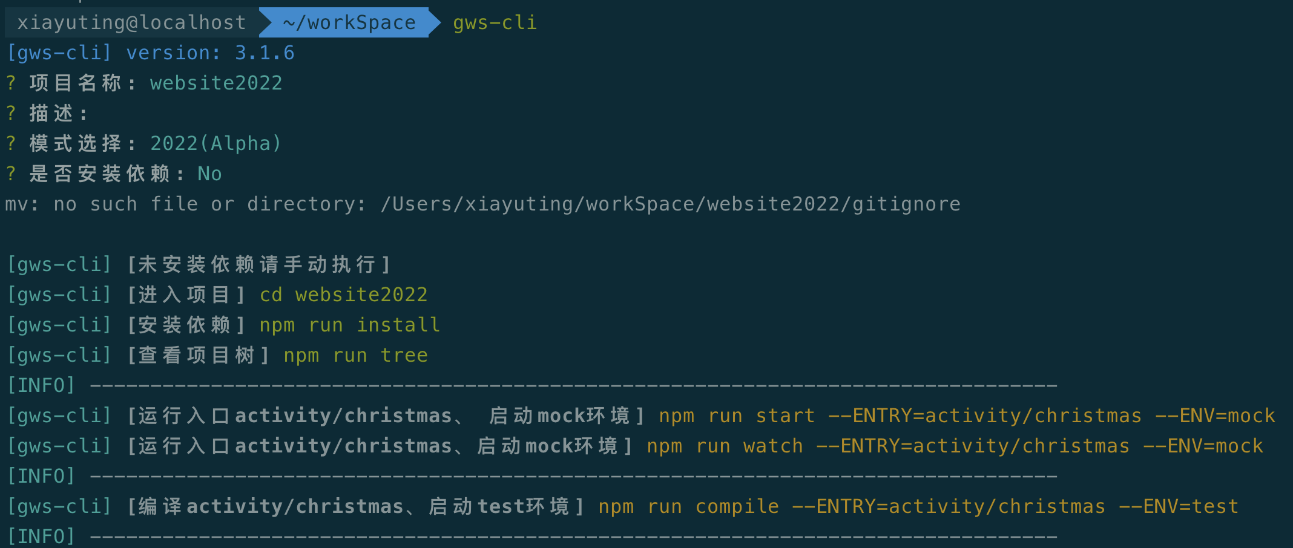Click the blue arrow after ~/workSpace
This screenshot has height=548, width=1293.
tap(435, 22)
